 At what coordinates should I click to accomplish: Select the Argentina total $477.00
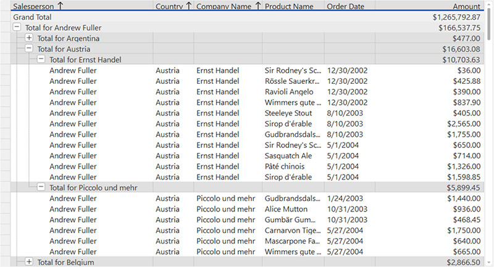point(466,38)
